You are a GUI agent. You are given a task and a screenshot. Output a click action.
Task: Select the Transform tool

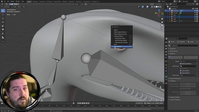pyautogui.click(x=3, y=30)
